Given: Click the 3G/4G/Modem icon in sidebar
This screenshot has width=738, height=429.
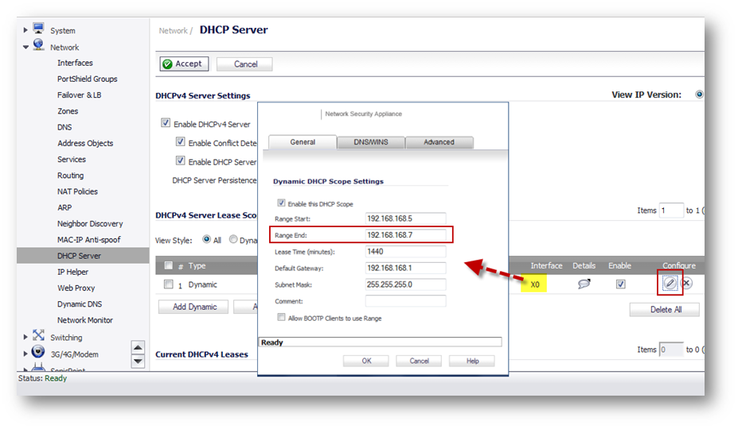Looking at the screenshot, I should coord(39,353).
